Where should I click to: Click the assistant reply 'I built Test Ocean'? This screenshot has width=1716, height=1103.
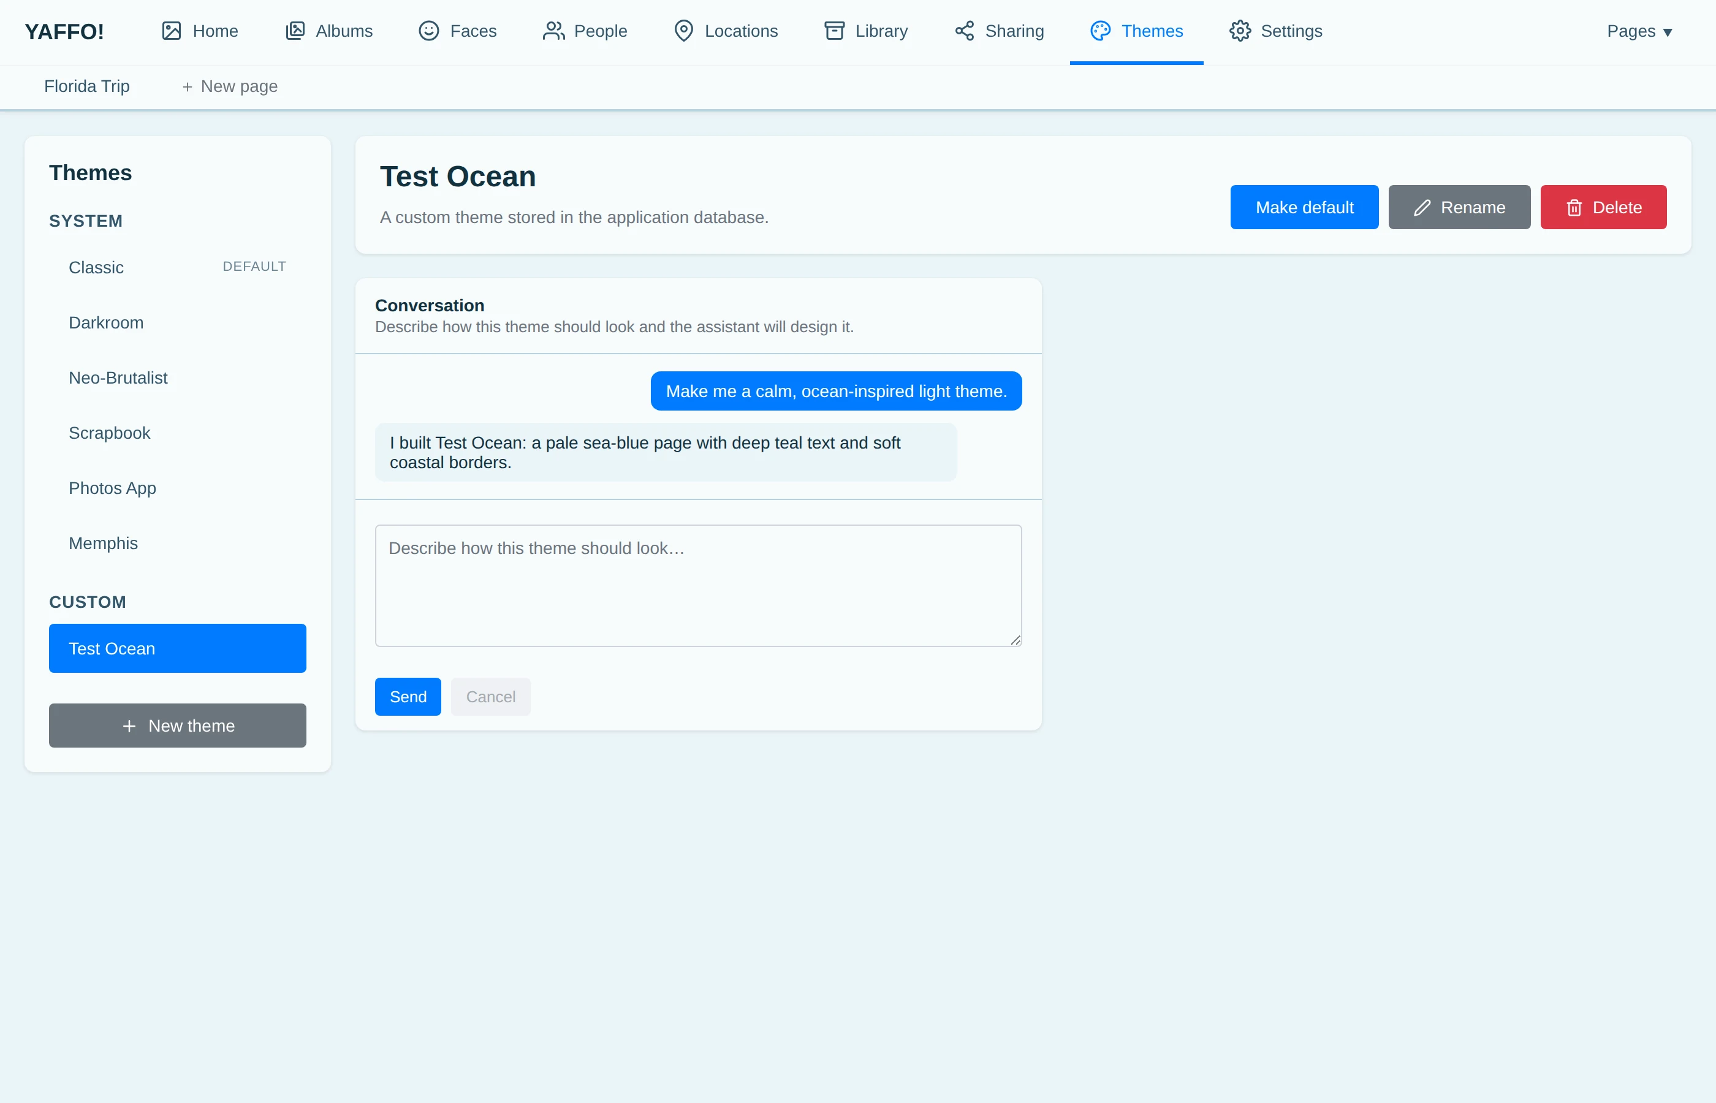pyautogui.click(x=666, y=453)
